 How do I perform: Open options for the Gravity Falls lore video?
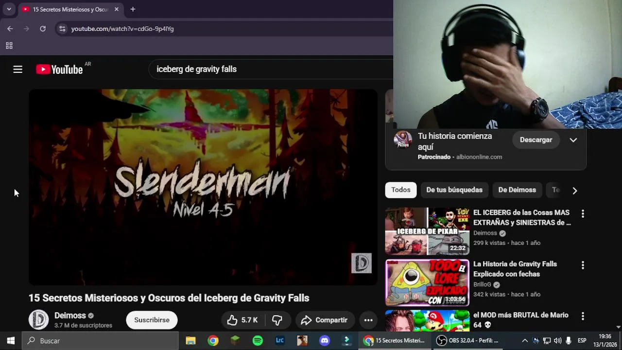click(x=583, y=265)
